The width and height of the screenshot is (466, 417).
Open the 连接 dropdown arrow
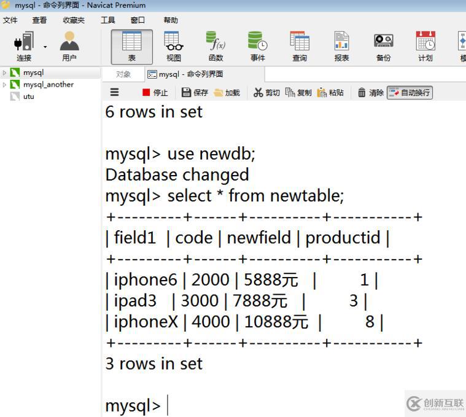click(x=45, y=47)
